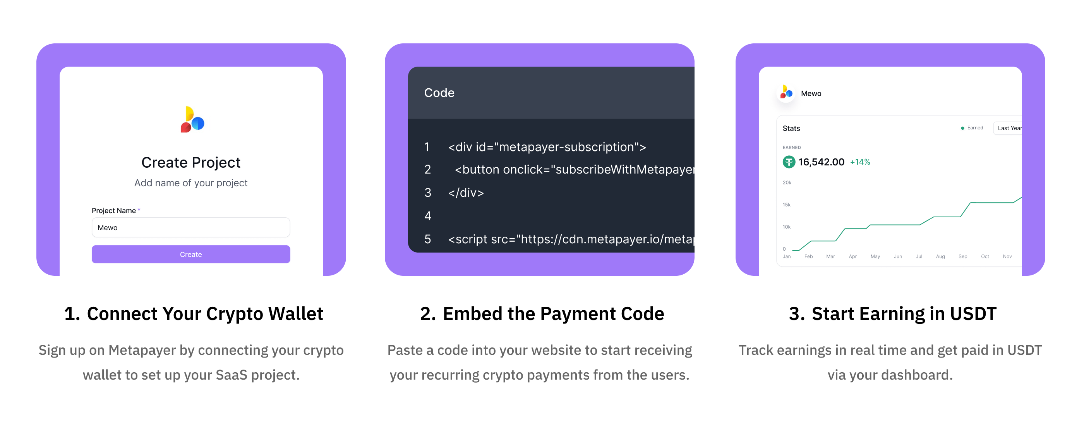Click the colorful logo above Create Project
This screenshot has width=1084, height=423.
192,120
